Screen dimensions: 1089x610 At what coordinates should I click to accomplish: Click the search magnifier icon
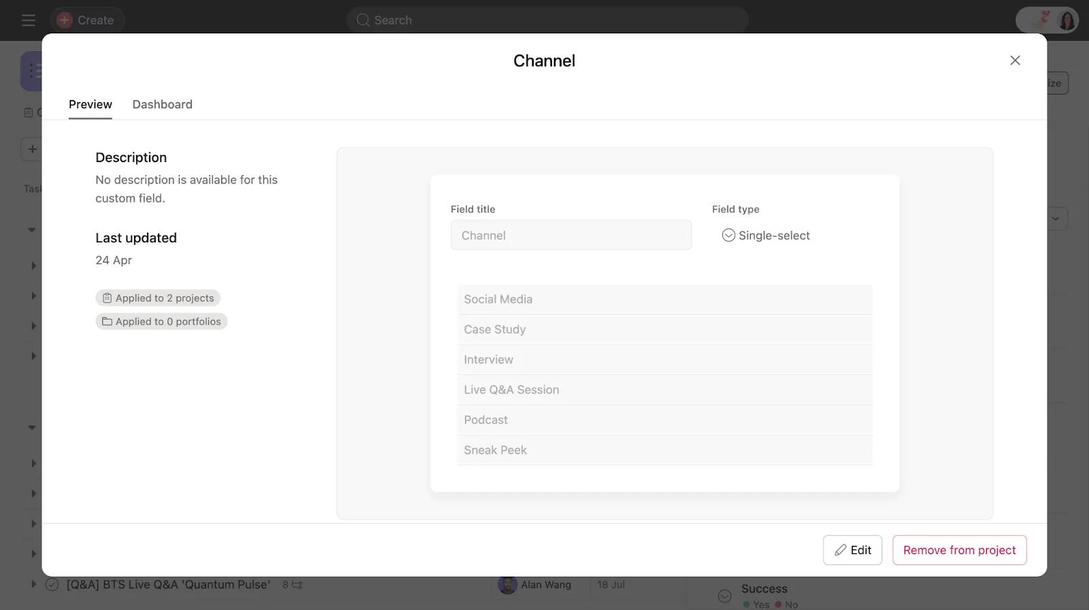[x=363, y=20]
